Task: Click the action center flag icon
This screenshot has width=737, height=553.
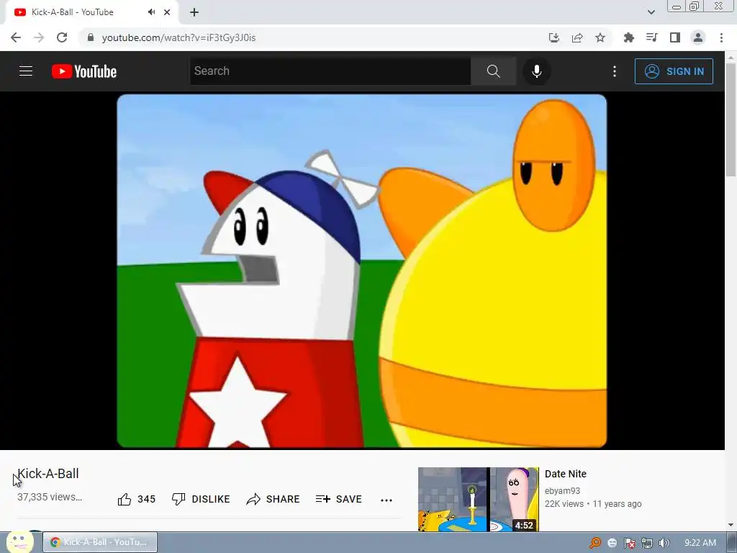Action: coord(629,543)
